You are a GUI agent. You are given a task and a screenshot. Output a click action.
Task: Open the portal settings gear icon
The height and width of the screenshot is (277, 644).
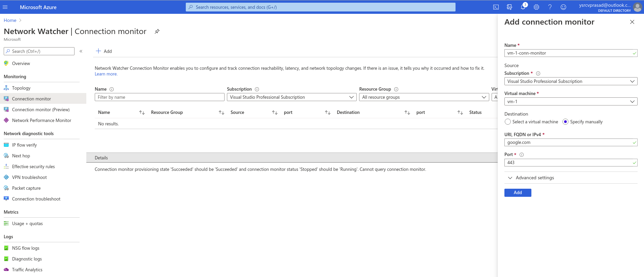[x=536, y=7]
